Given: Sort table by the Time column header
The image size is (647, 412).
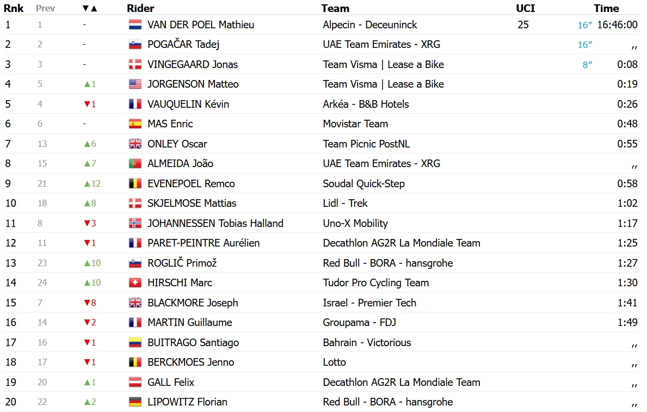Looking at the screenshot, I should [x=606, y=8].
